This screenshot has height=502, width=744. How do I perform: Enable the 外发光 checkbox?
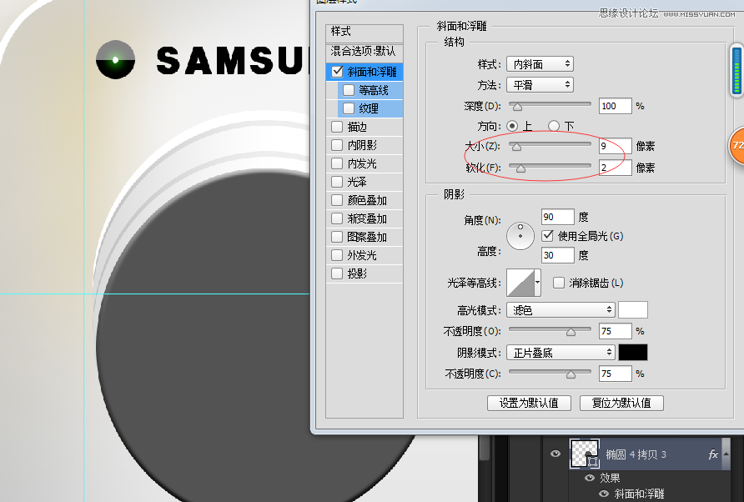(x=337, y=255)
